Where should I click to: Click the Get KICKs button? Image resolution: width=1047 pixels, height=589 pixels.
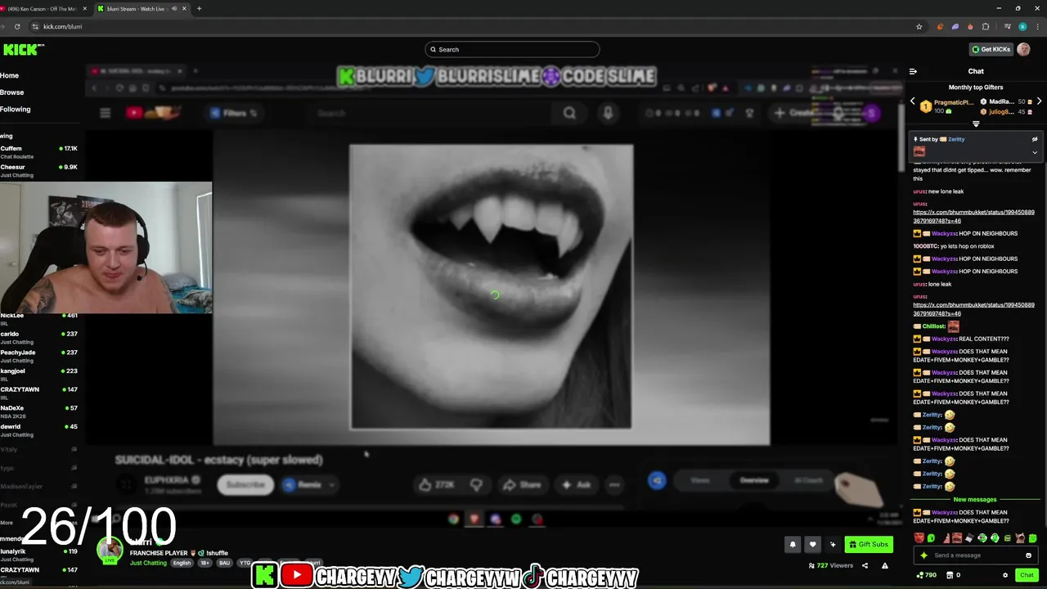pyautogui.click(x=991, y=49)
